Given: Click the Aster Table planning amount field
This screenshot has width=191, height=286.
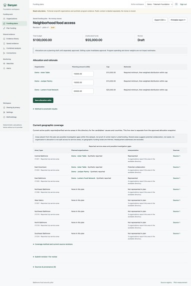Looking at the screenshot, I should [x=83, y=74].
